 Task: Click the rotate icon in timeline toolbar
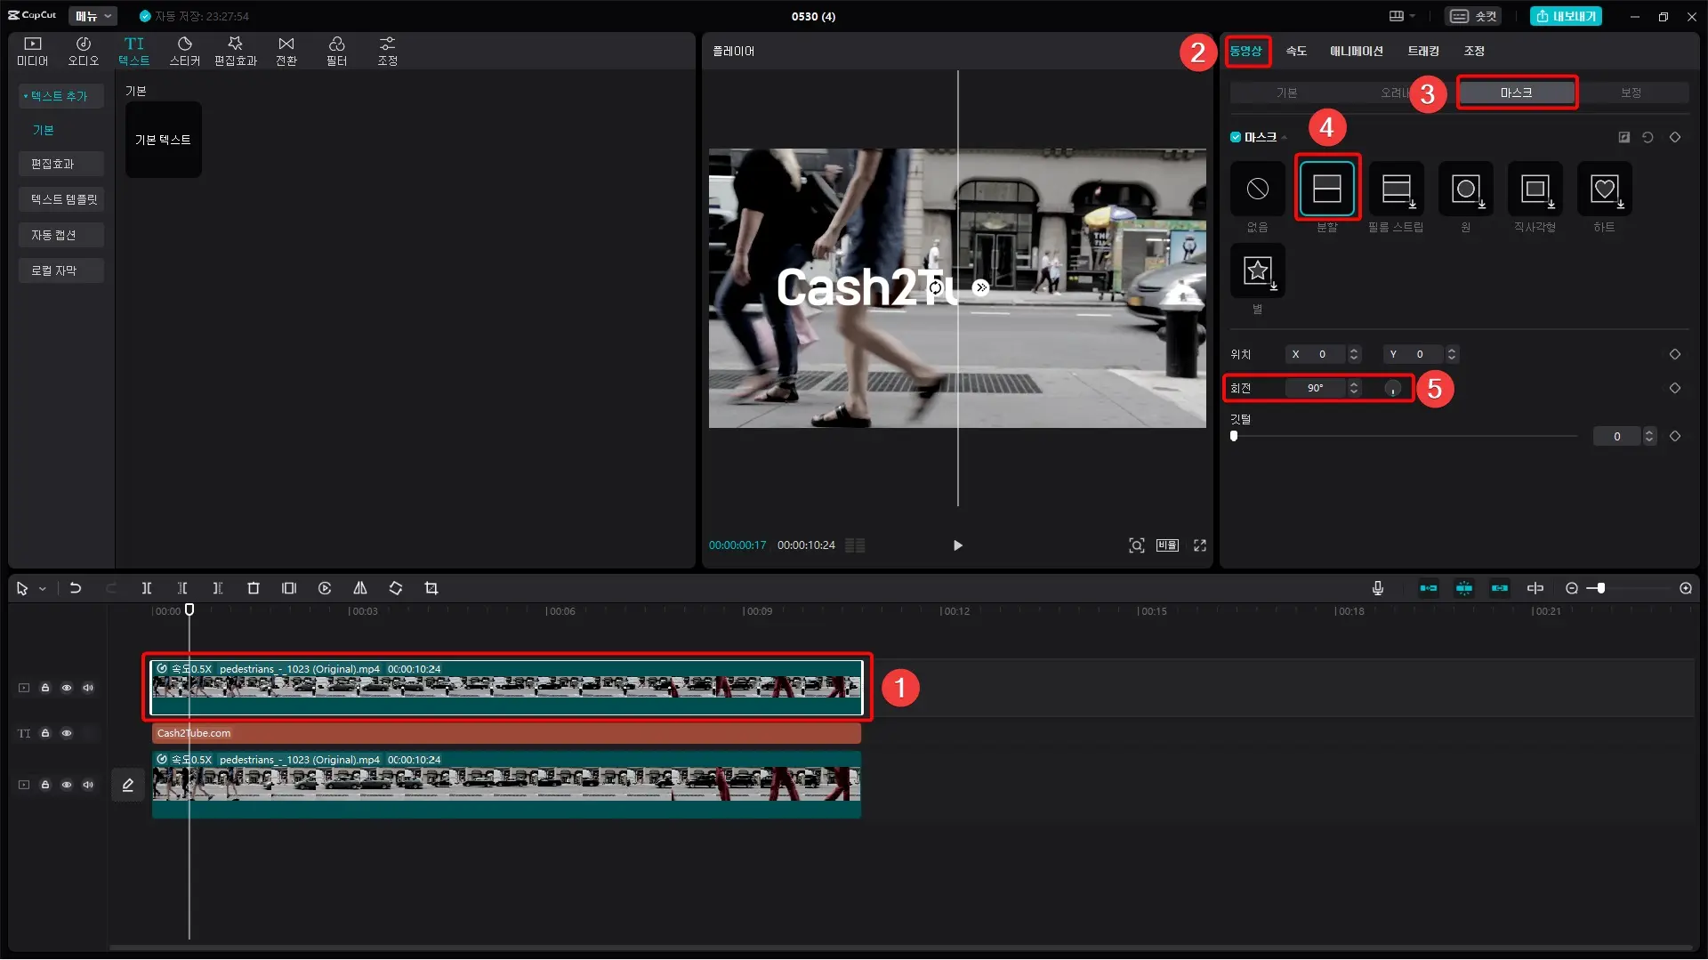click(x=396, y=588)
